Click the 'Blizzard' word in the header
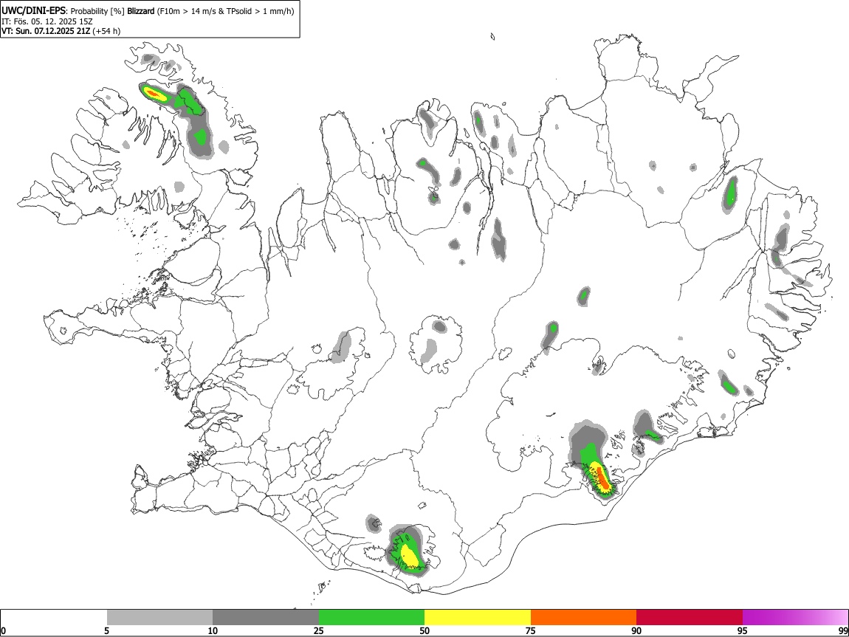Viewport: 849px width, 637px height. tap(141, 11)
